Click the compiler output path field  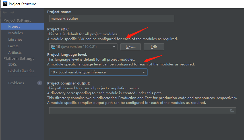pos(142,111)
